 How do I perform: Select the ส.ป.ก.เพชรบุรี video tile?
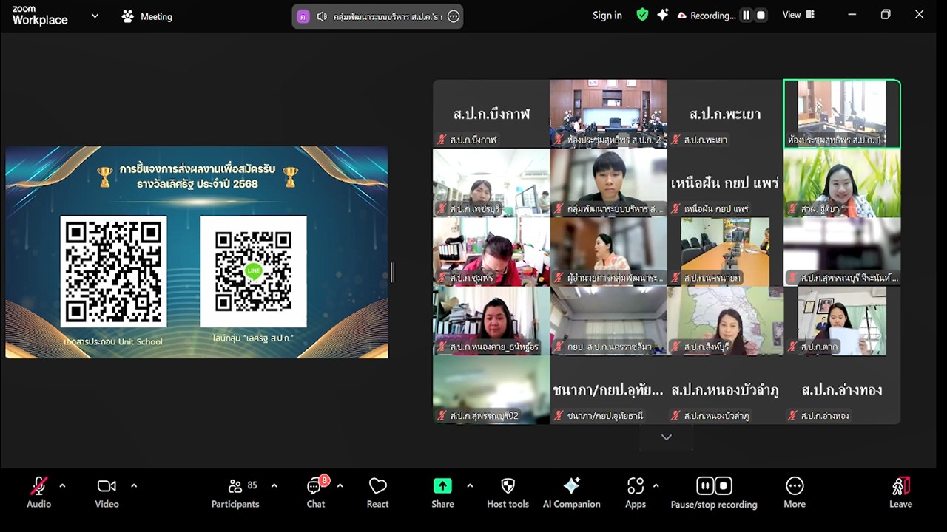click(491, 183)
